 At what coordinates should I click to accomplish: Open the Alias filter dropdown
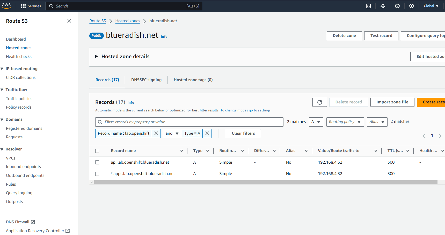pos(377,122)
